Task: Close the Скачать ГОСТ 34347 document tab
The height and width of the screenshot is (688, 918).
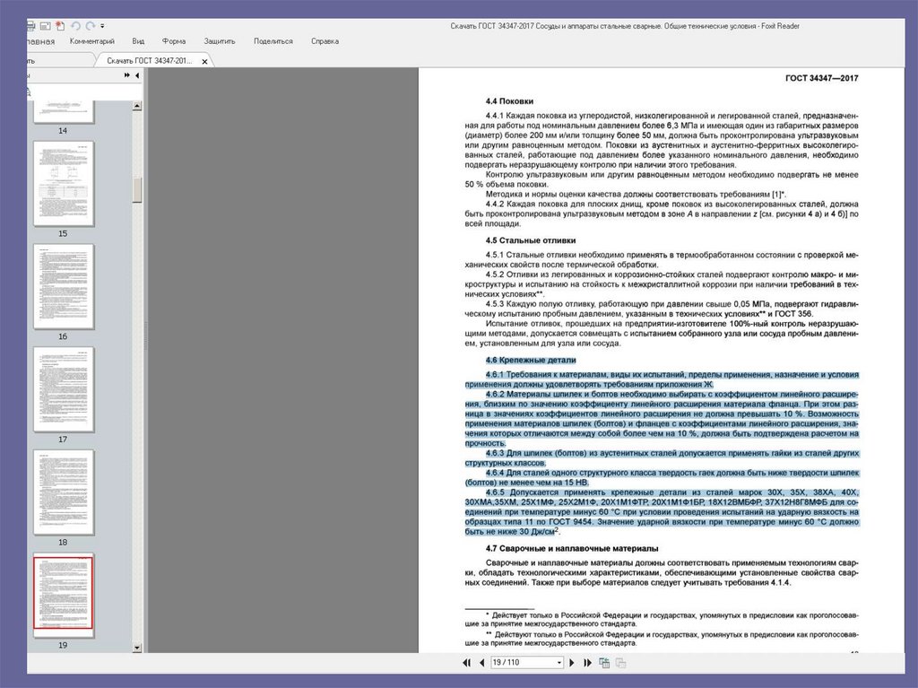Action: (204, 61)
